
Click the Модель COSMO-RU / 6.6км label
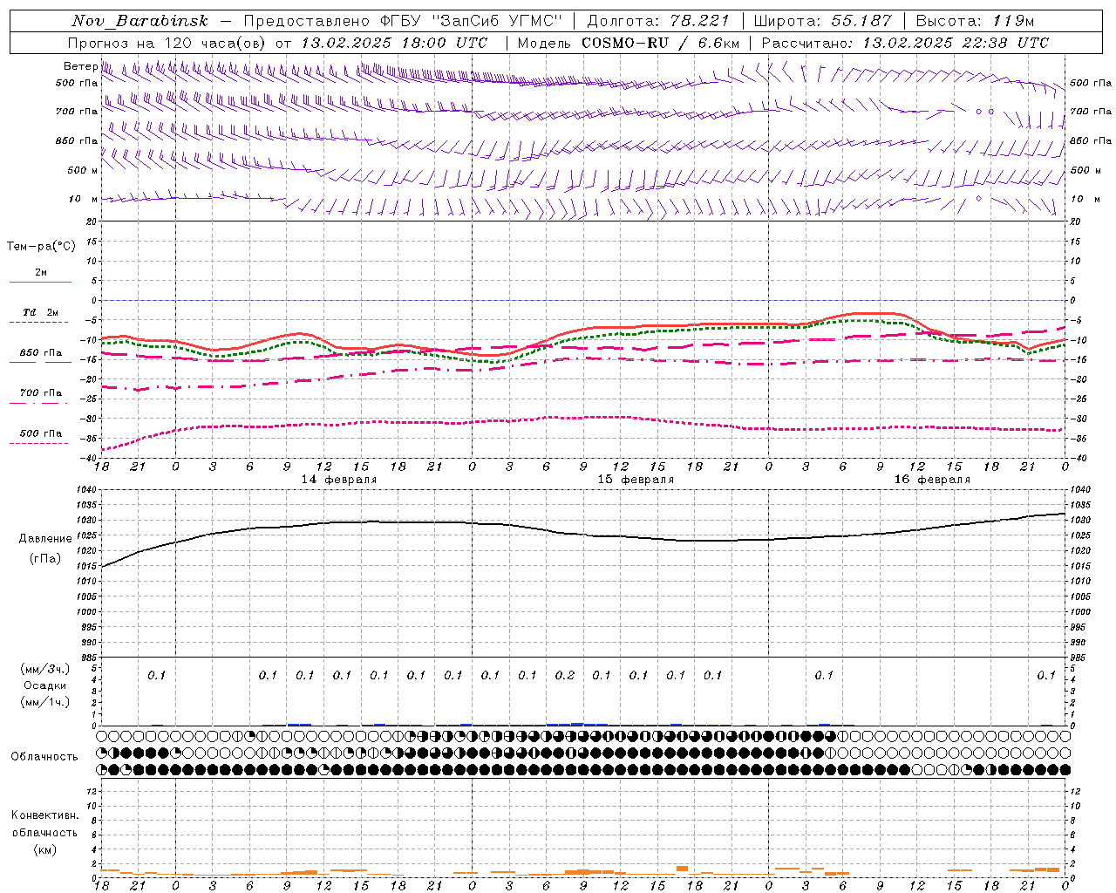[628, 43]
